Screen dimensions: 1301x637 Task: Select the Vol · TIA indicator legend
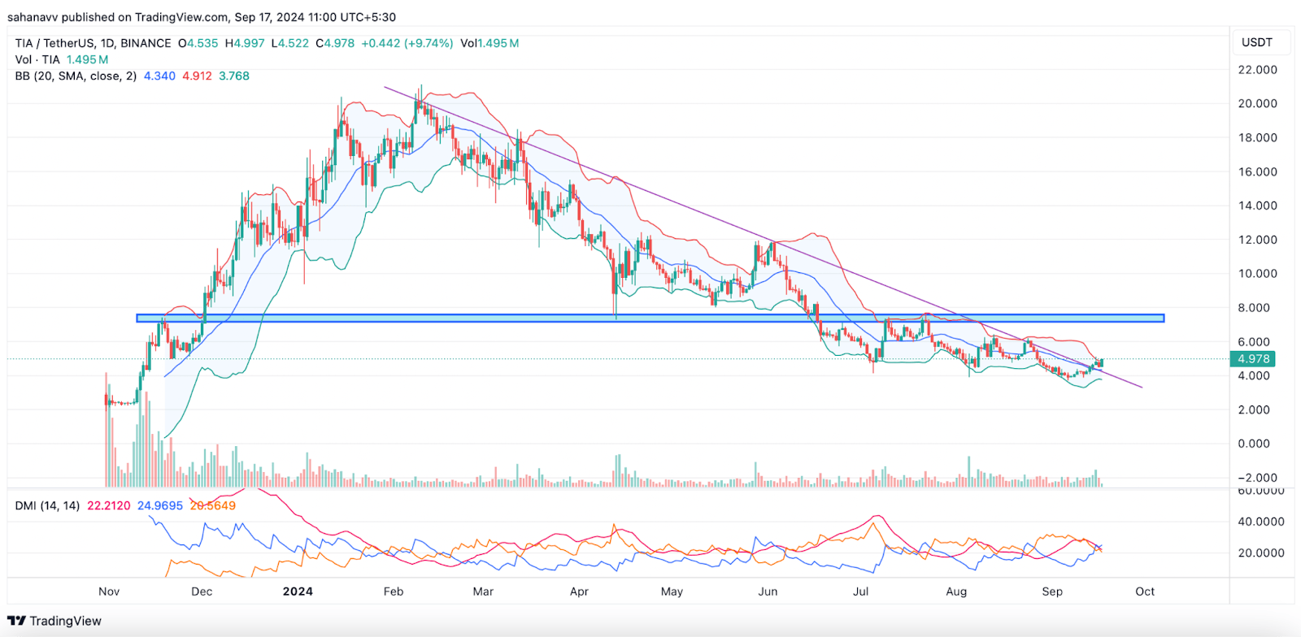pyautogui.click(x=37, y=59)
